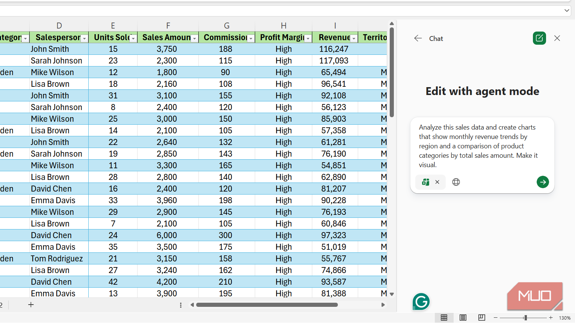575x323 pixels.
Task: Open the Salesperson column filter dropdown
Action: pos(85,38)
